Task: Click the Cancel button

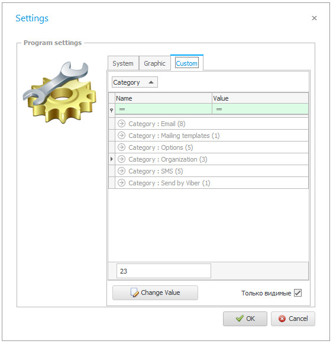Action: tap(293, 319)
